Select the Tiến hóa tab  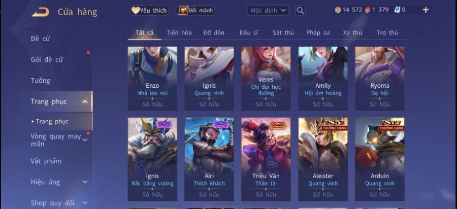pyautogui.click(x=179, y=32)
